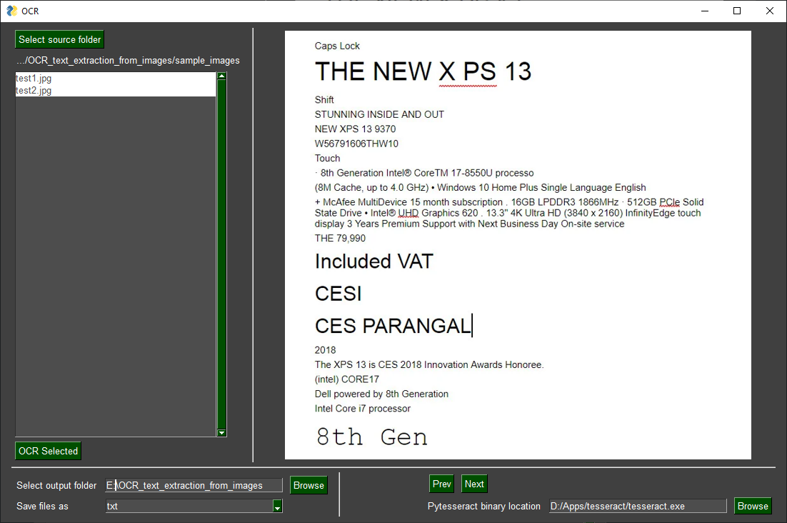The width and height of the screenshot is (787, 523).
Task: Expand the txt file format combo box
Action: tap(194, 507)
